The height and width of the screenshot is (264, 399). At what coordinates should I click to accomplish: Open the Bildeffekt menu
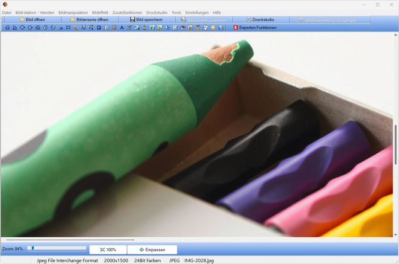click(100, 12)
